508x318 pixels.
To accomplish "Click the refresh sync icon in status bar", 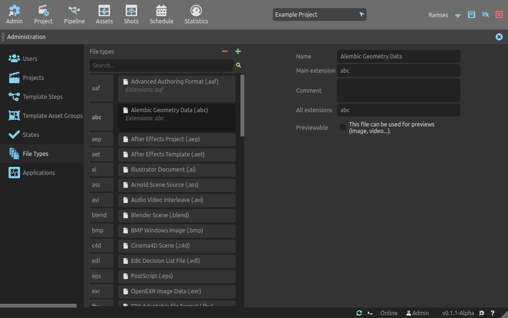I will click(x=359, y=313).
